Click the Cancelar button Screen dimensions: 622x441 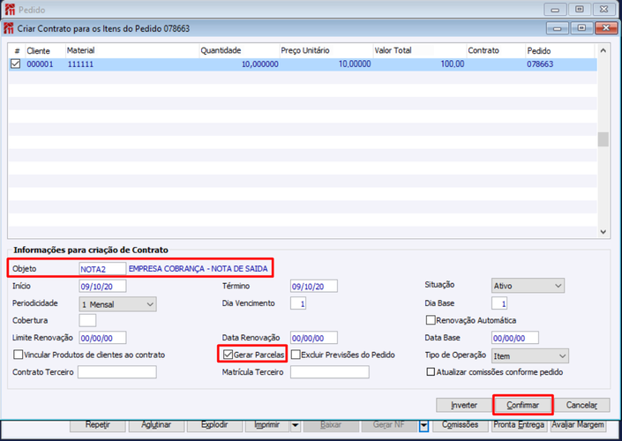point(581,405)
